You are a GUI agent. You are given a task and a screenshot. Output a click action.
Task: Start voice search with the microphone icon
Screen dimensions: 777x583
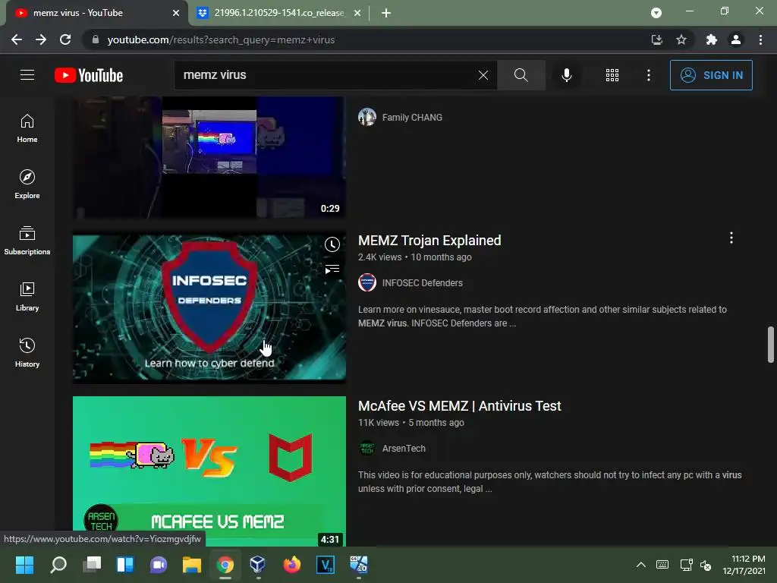click(566, 75)
